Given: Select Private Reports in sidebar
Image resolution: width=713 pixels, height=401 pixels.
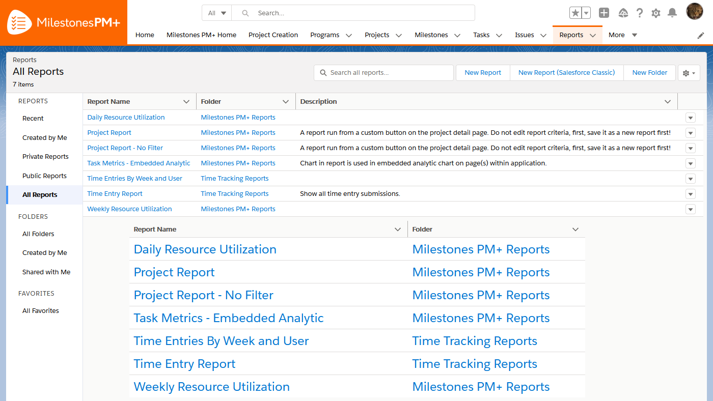Looking at the screenshot, I should coord(44,157).
